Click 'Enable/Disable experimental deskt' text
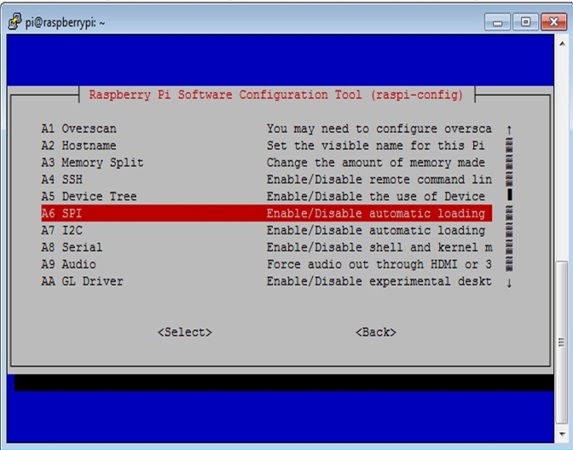Image resolution: width=573 pixels, height=450 pixels. pos(379,281)
